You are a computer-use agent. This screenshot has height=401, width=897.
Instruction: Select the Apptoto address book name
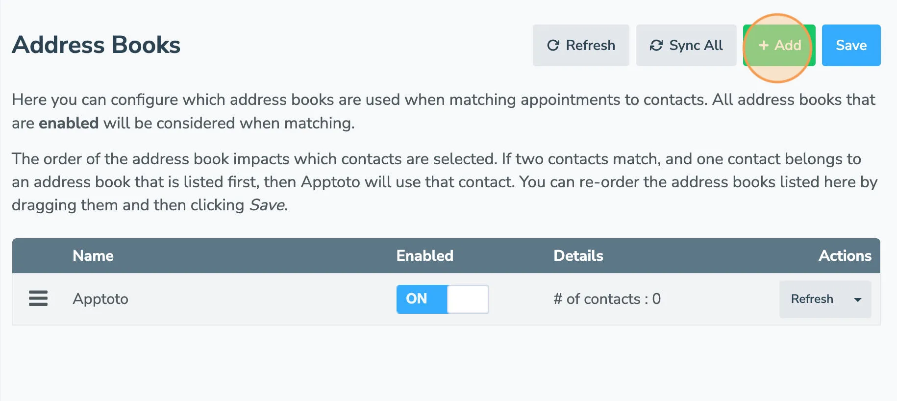(100, 299)
